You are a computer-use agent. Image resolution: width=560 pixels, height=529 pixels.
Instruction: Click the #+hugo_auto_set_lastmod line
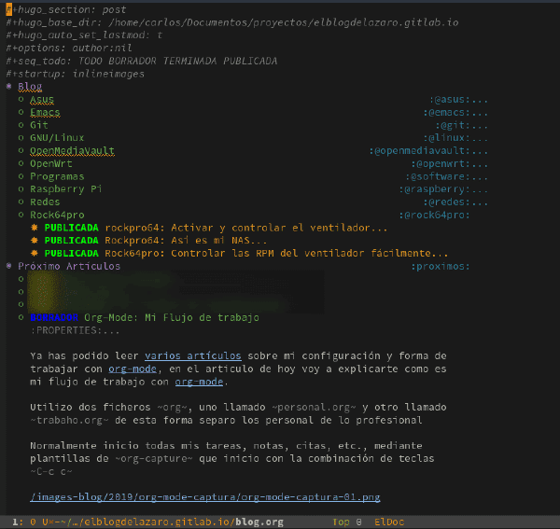(x=84, y=35)
